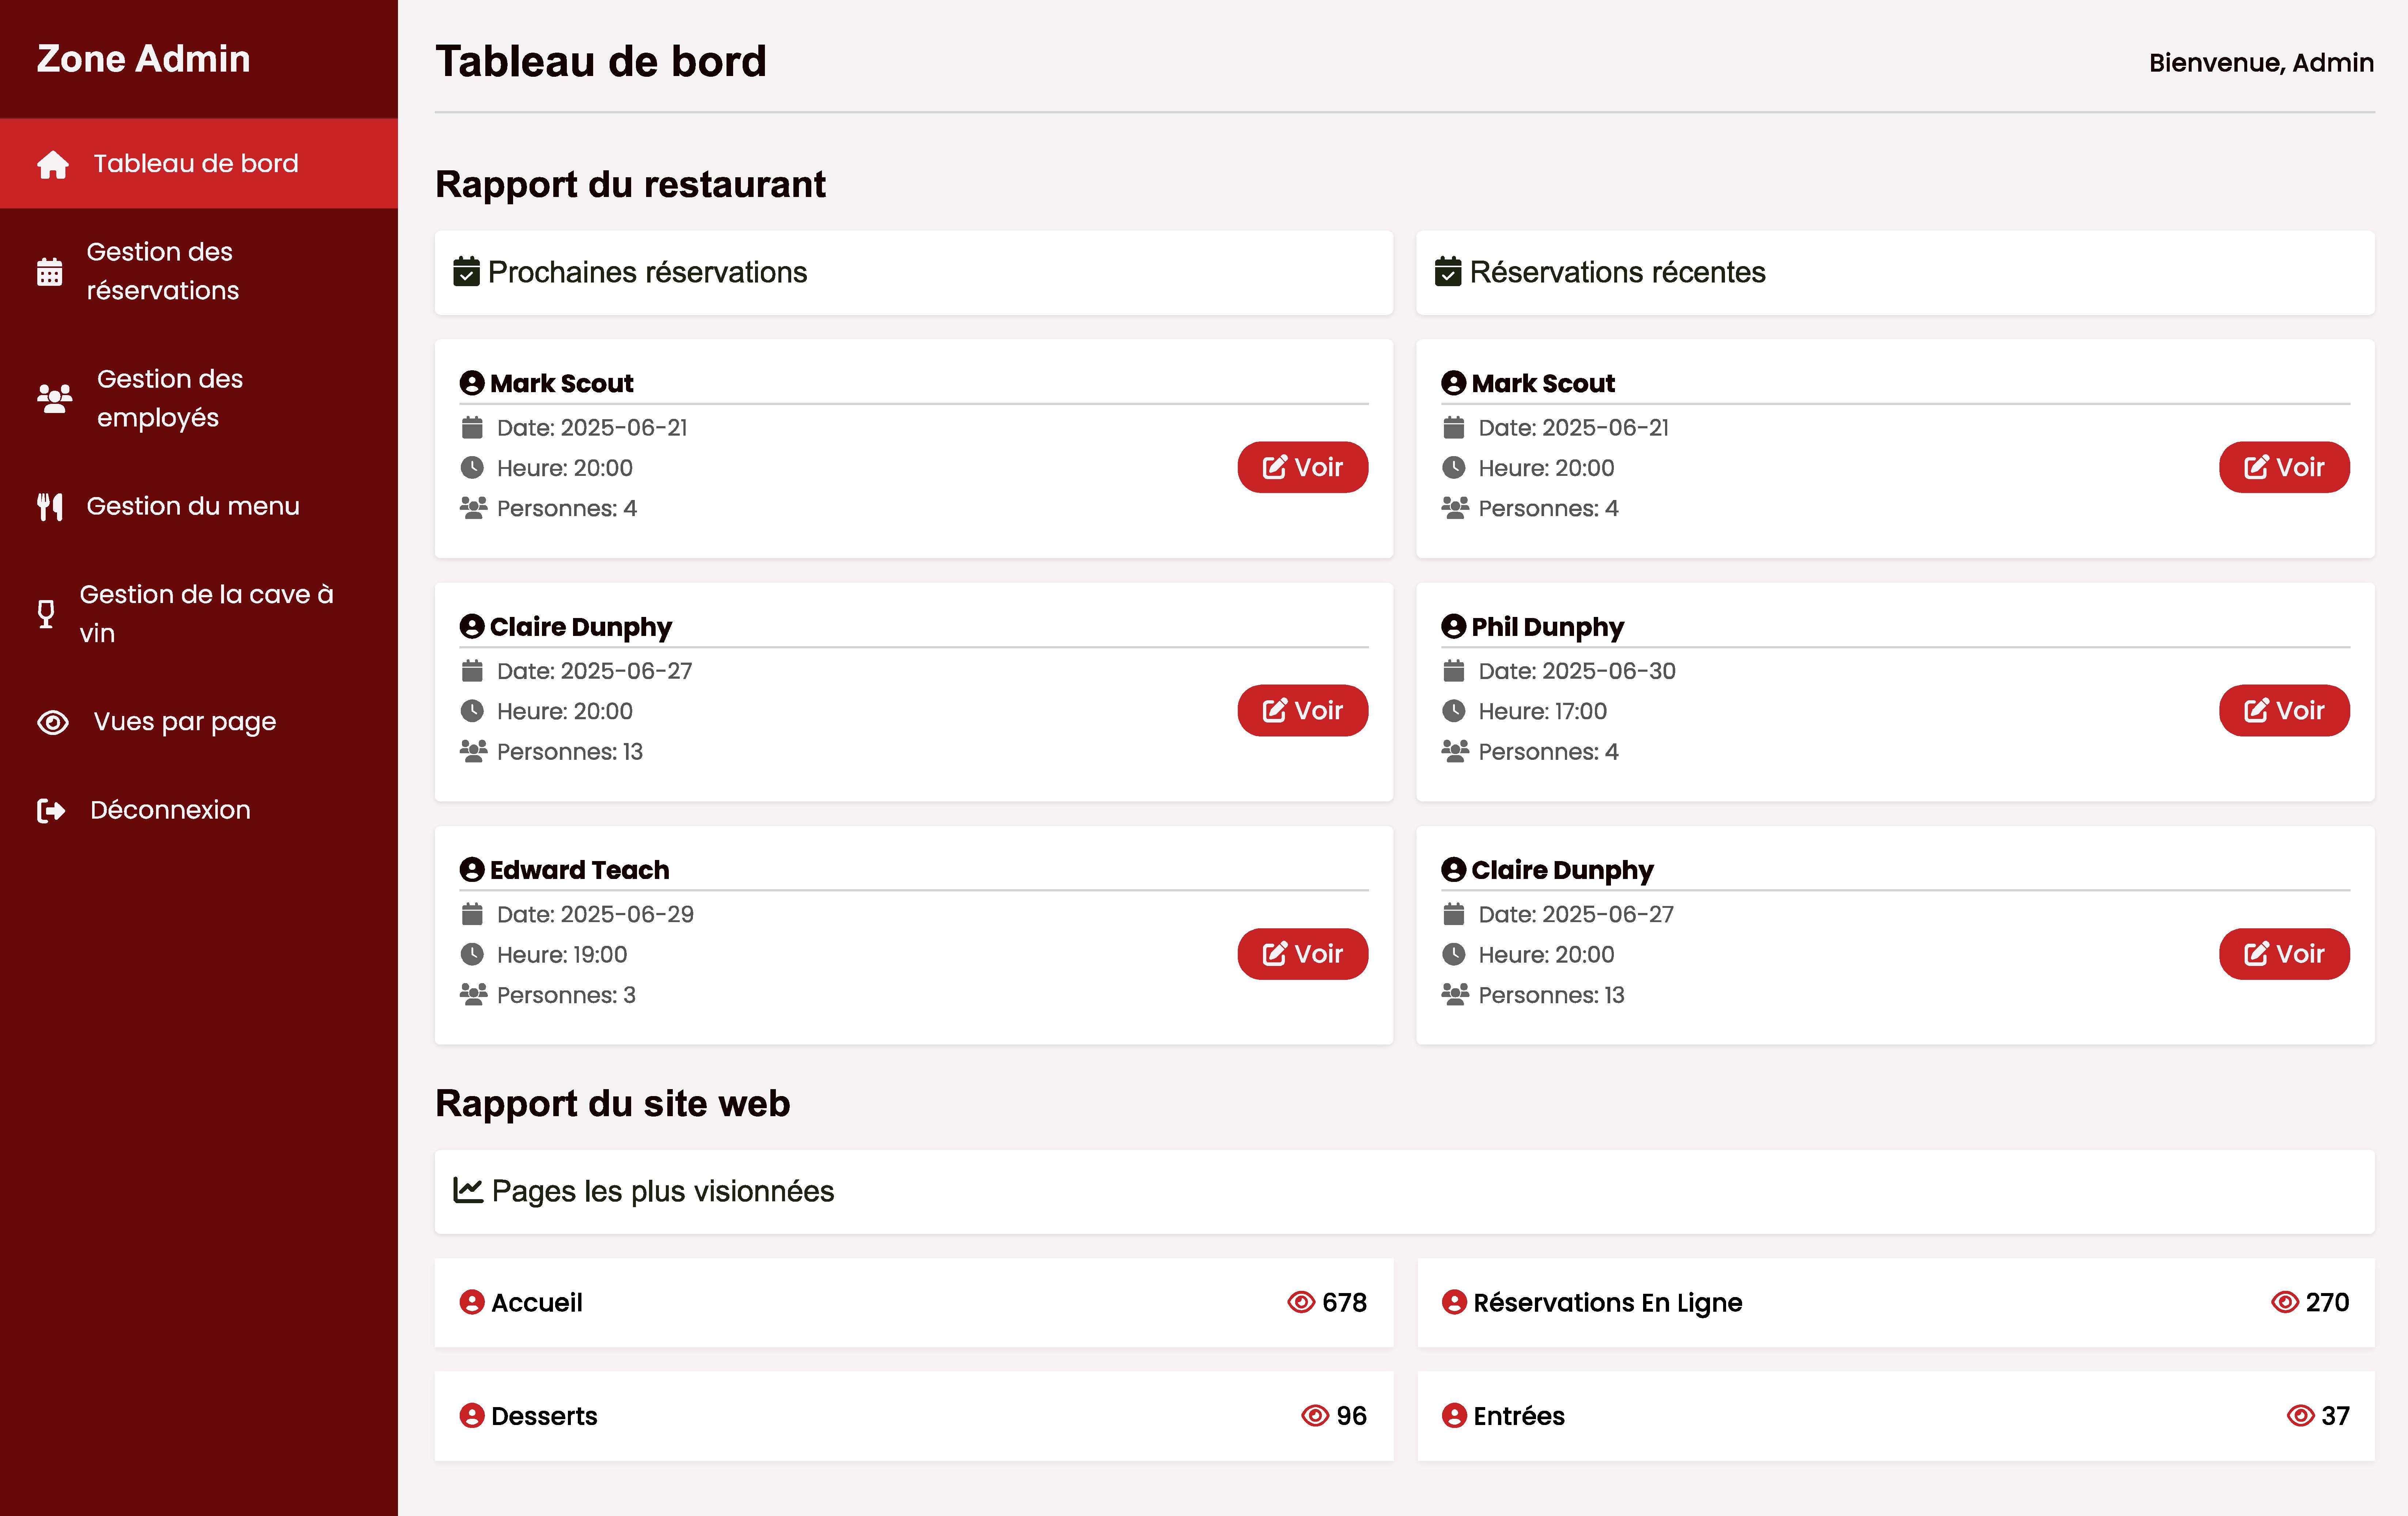Select the Zone Admin header title

[143, 59]
